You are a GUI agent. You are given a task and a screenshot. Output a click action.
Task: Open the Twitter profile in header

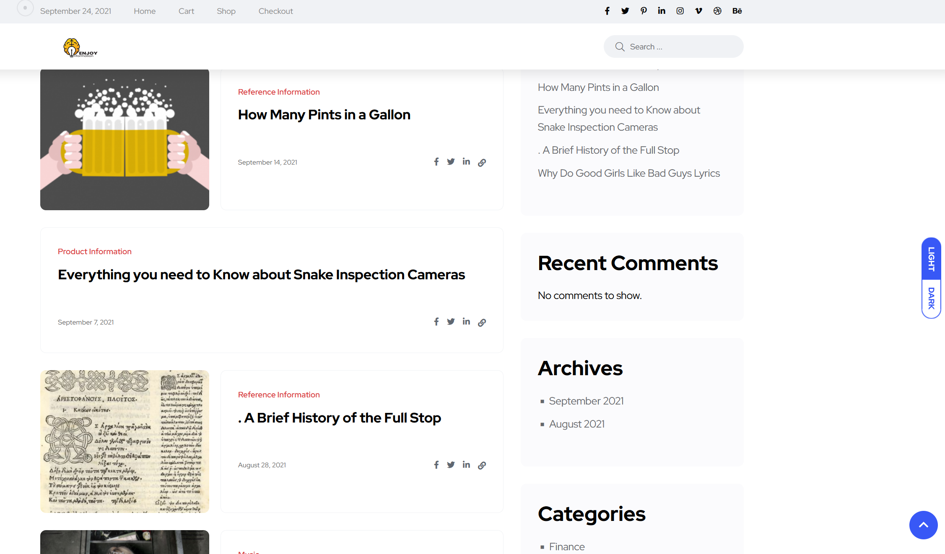[x=625, y=11]
